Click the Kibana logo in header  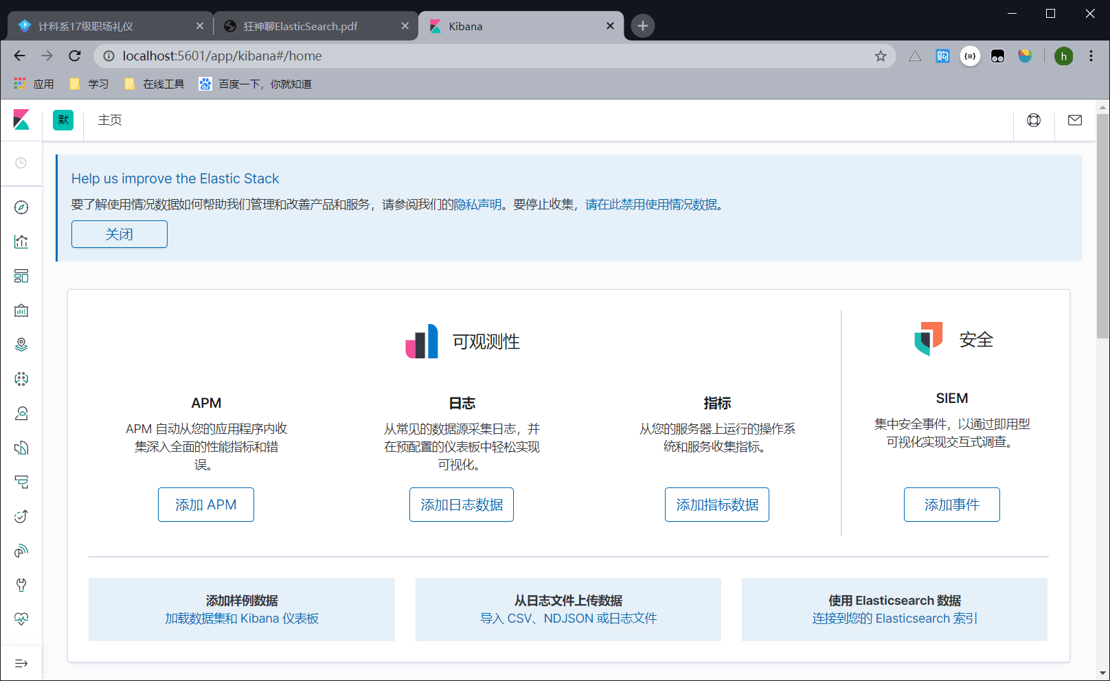21,120
